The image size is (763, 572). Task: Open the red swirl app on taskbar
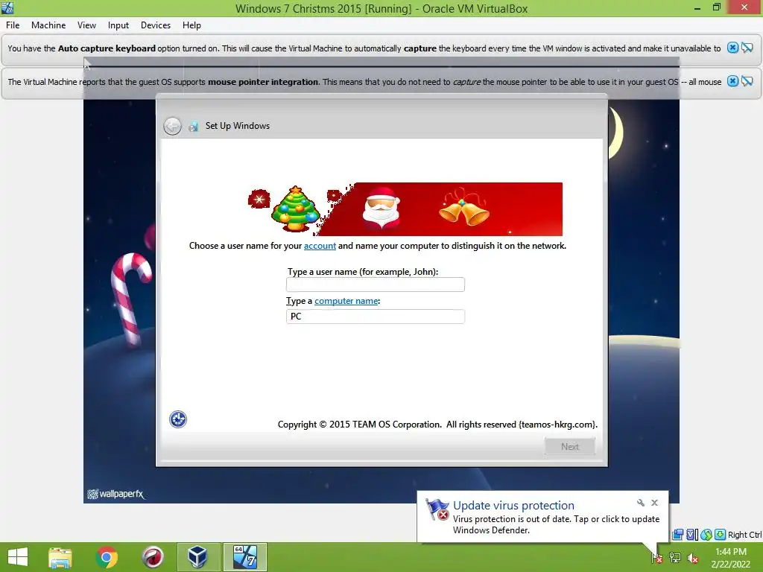tap(152, 557)
